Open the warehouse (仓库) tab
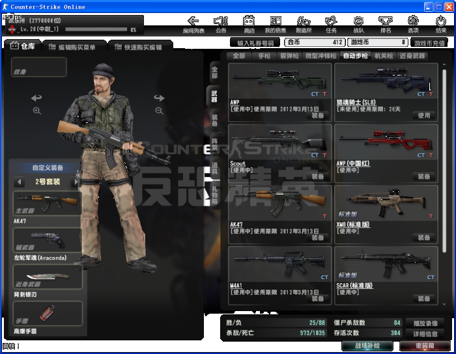Viewport: 456px width, 354px height. tap(23, 46)
